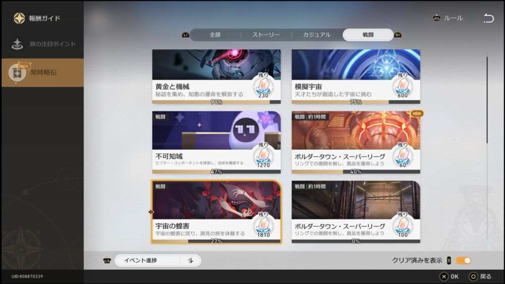Viewport: 505px width, 284px height.
Task: Click the stick icon beside クリア済みを表示
Action: (x=449, y=260)
